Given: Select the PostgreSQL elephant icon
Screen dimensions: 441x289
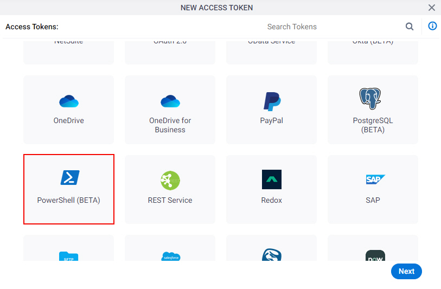Looking at the screenshot, I should pos(370,98).
